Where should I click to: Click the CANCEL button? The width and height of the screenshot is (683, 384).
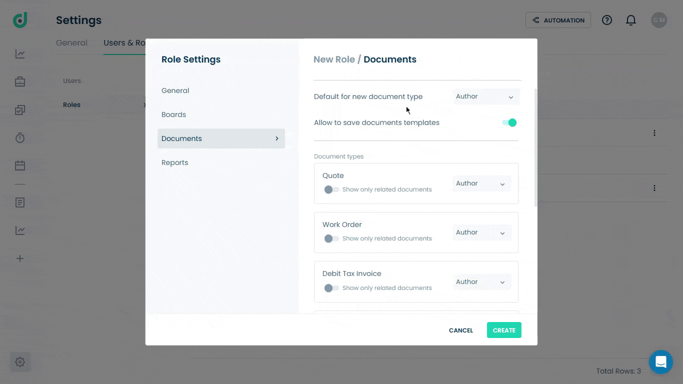(461, 330)
